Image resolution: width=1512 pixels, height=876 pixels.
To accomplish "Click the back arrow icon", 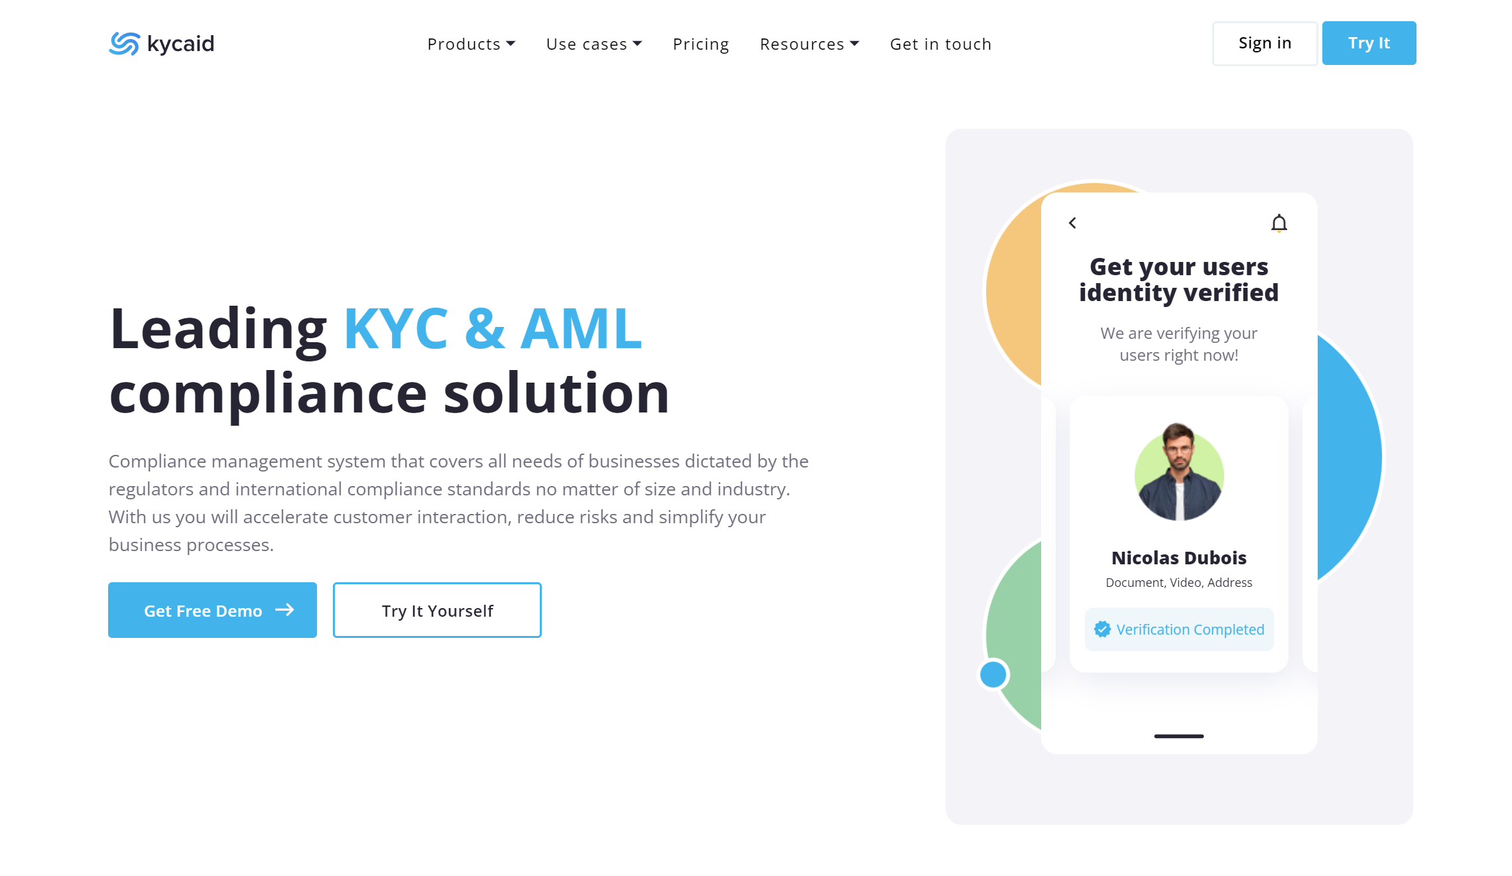I will pyautogui.click(x=1072, y=223).
